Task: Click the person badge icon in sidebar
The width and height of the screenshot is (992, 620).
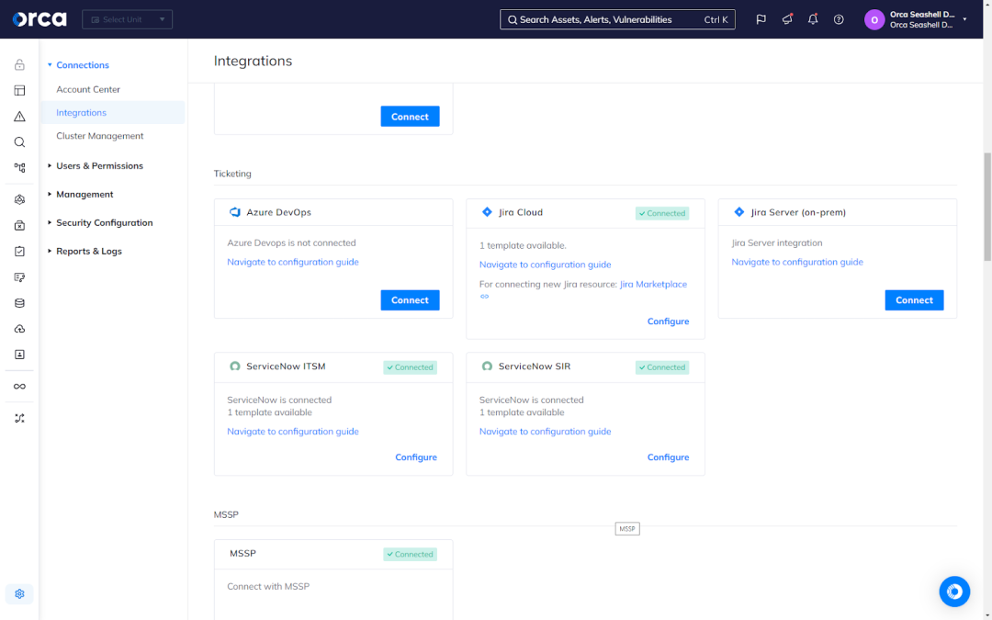Action: click(x=19, y=355)
